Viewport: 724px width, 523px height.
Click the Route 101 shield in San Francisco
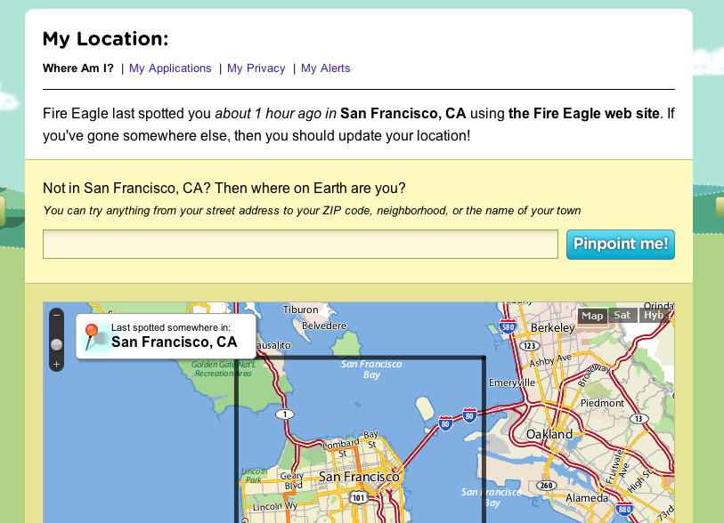coord(358,497)
